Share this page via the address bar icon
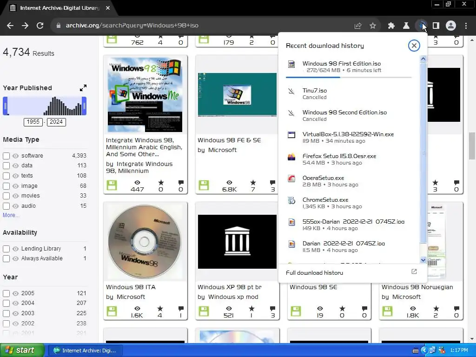Screen dimensions: 476x357 [358, 26]
